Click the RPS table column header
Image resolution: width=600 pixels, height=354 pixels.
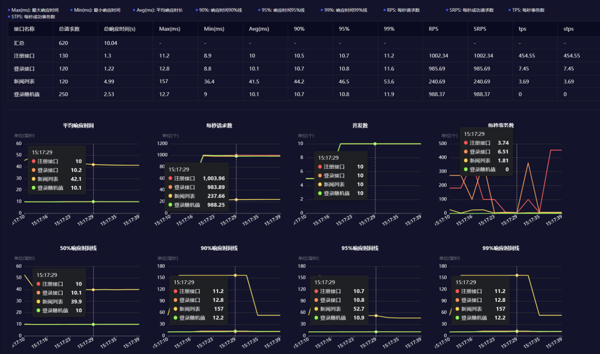(x=434, y=29)
